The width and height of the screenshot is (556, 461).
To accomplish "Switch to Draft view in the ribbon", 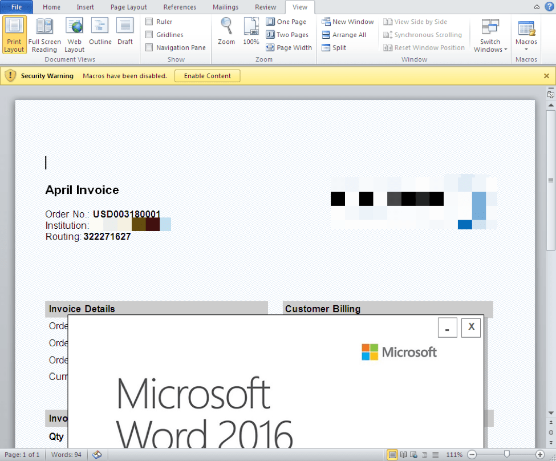I will [125, 32].
